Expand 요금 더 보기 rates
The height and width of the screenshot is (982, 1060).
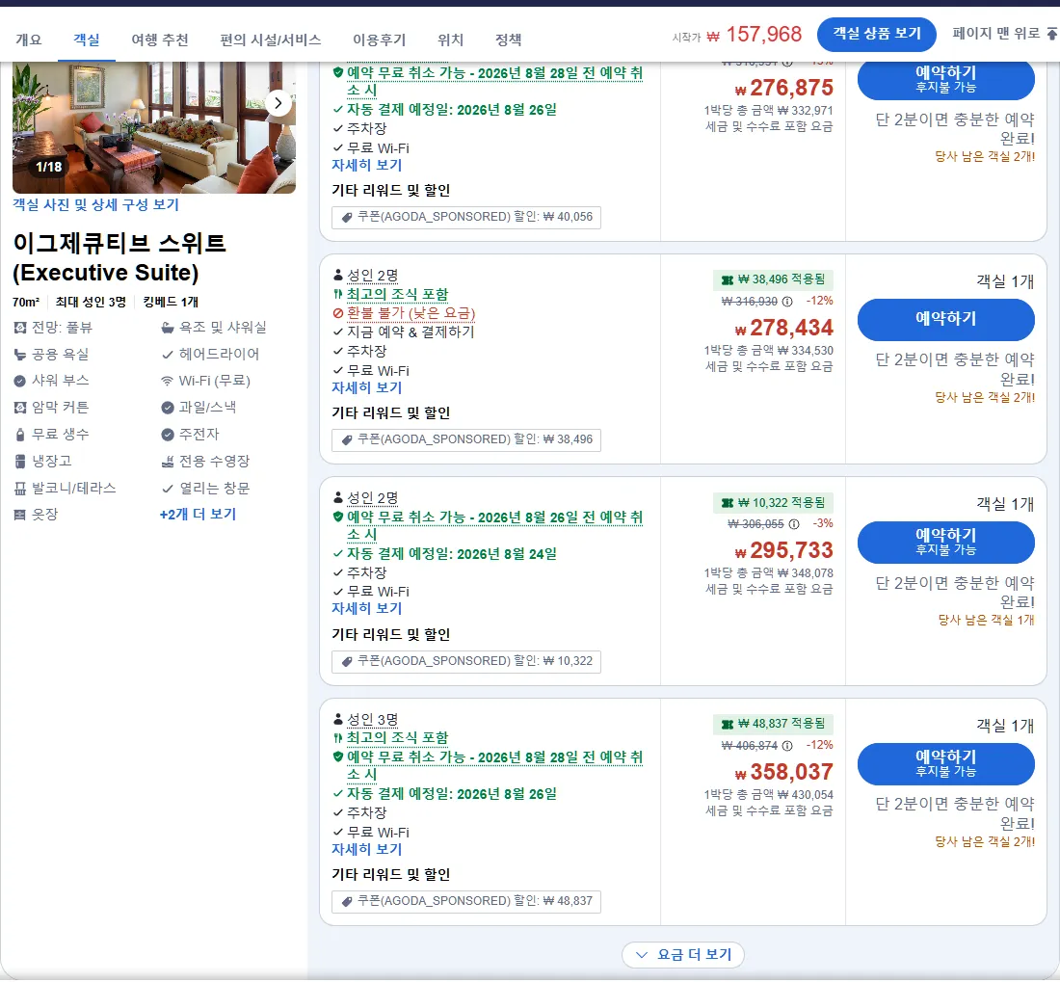[683, 954]
